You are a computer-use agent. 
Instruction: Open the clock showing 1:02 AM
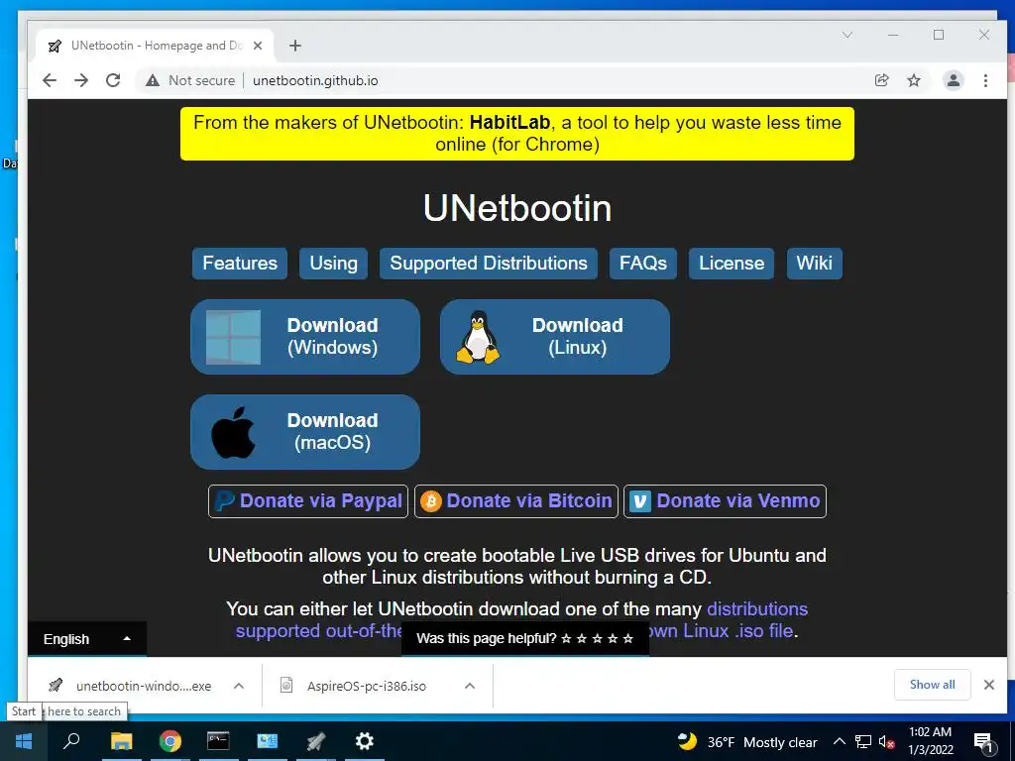tap(930, 741)
